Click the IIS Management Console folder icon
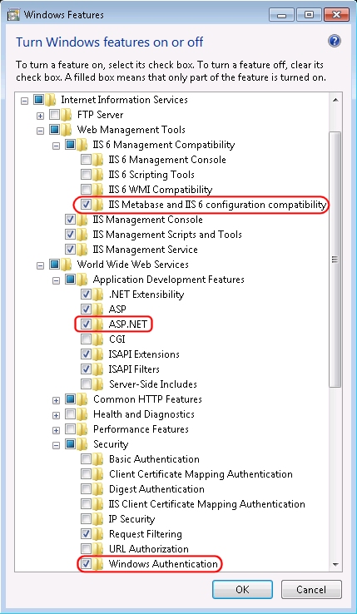357x614 pixels. [x=82, y=220]
